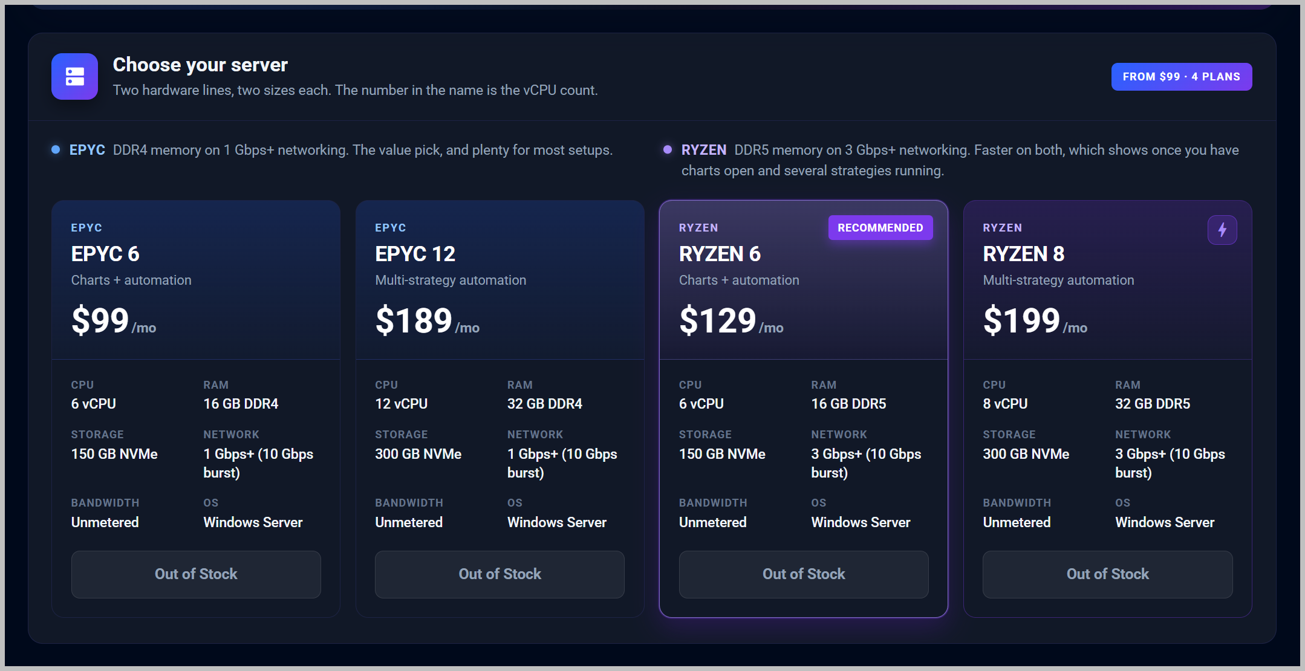Select "Unmetered" bandwidth in EPYC 12 card
Screen dimensions: 1305x671
click(409, 522)
